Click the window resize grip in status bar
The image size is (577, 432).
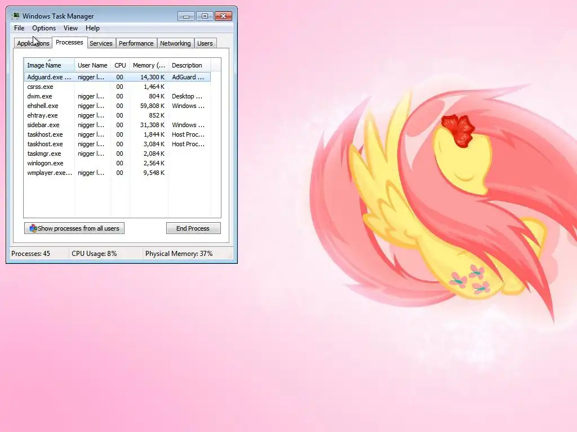point(230,256)
